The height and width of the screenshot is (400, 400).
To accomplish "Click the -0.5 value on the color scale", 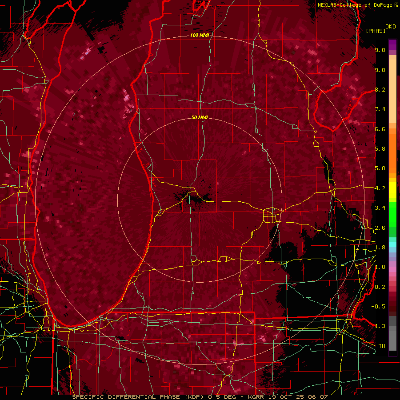I will tap(378, 307).
